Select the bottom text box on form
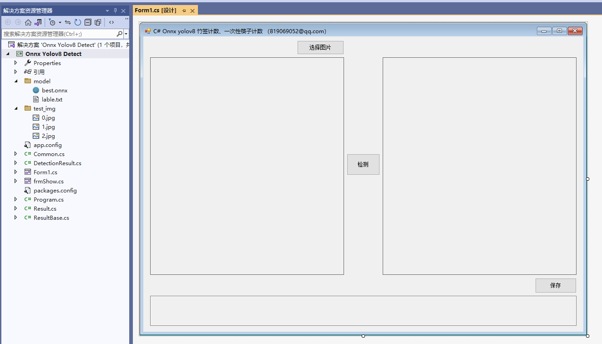The image size is (602, 344). [363, 311]
